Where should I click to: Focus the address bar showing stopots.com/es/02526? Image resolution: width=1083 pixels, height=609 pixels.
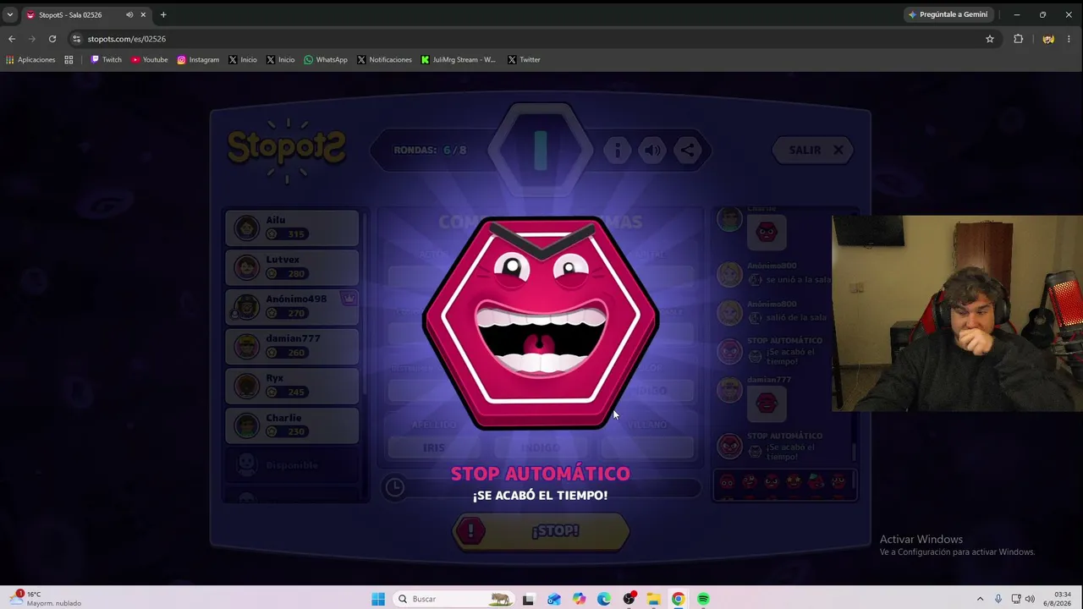533,39
